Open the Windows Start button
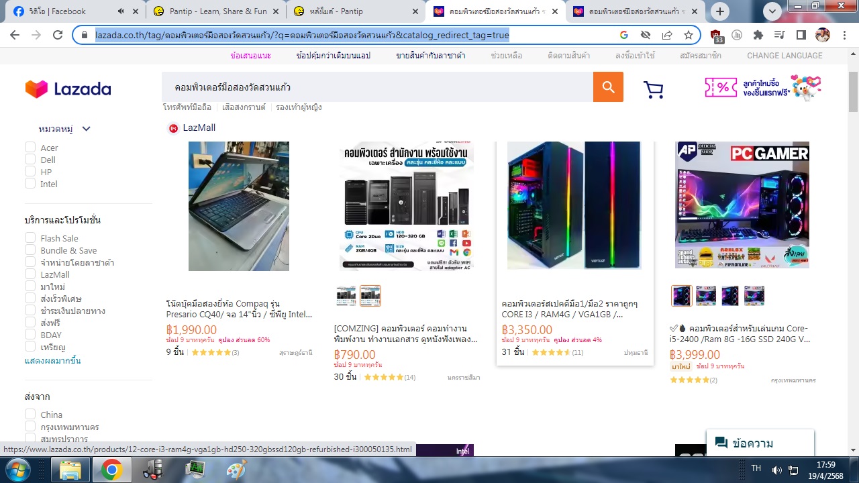859x483 pixels. [x=18, y=468]
